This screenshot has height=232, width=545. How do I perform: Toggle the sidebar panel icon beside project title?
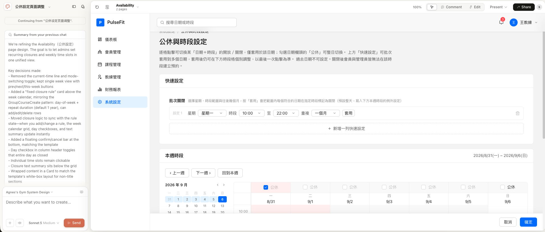74,7
